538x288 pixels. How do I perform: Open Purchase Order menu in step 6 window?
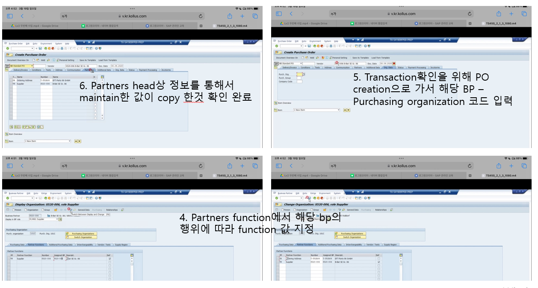(16, 44)
